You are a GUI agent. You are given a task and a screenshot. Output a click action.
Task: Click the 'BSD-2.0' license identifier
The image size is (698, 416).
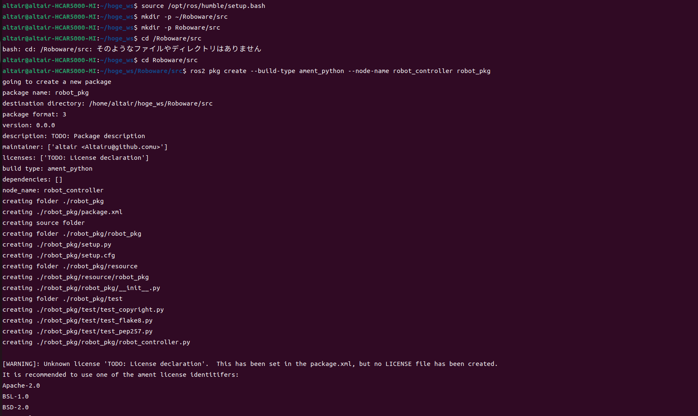pos(16,407)
